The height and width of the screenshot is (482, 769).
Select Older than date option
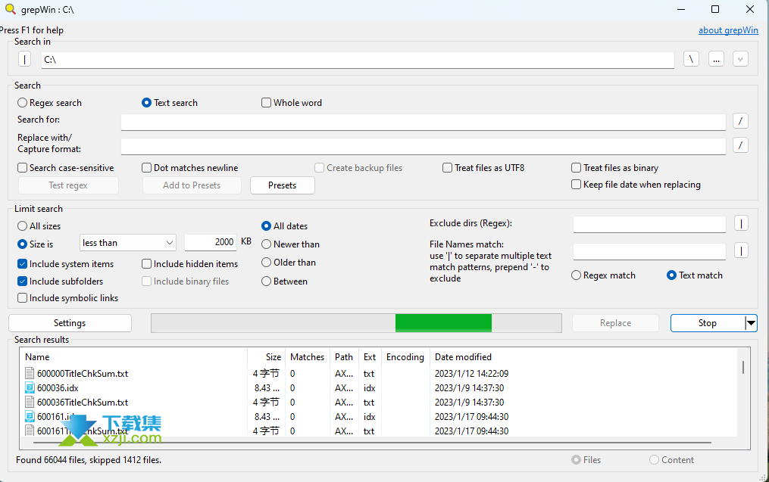[x=266, y=263]
